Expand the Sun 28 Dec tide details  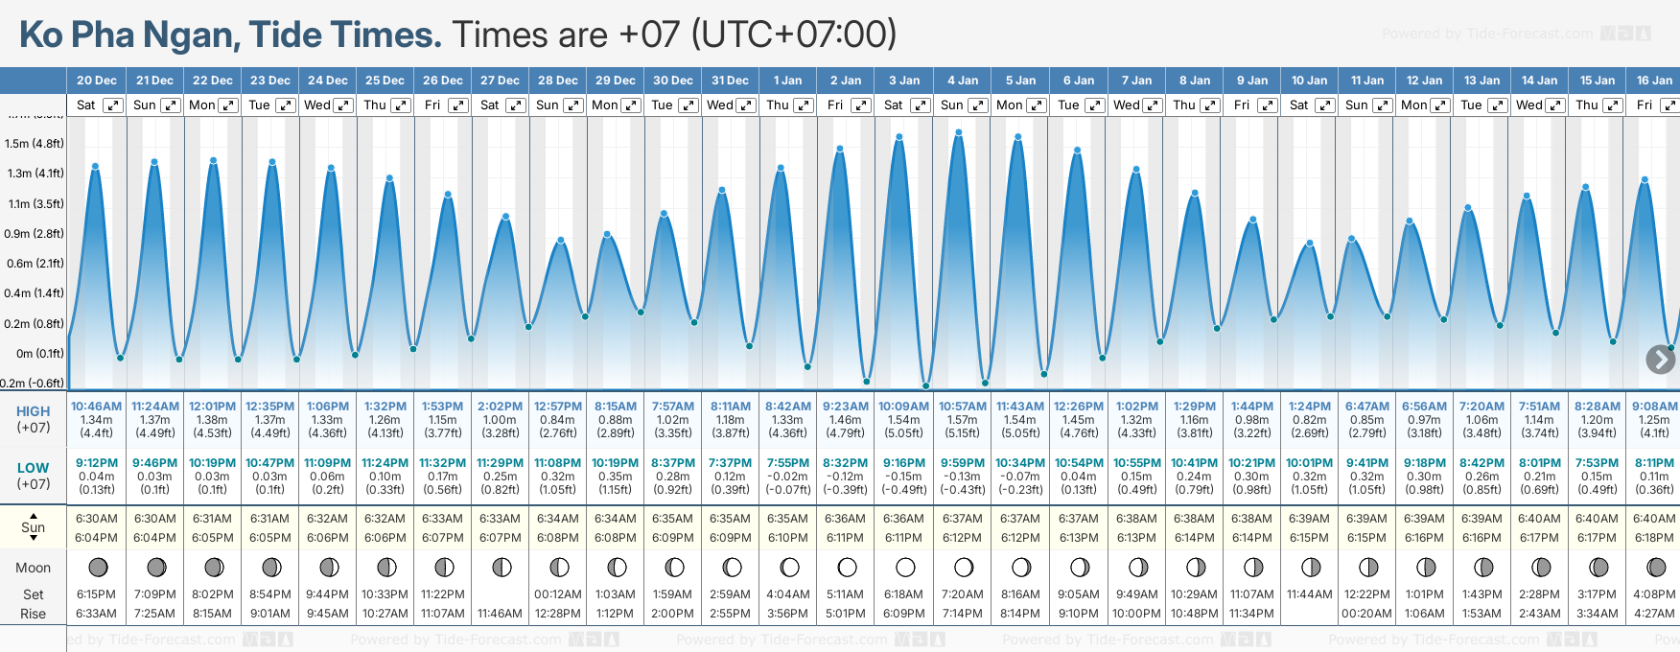pyautogui.click(x=573, y=105)
